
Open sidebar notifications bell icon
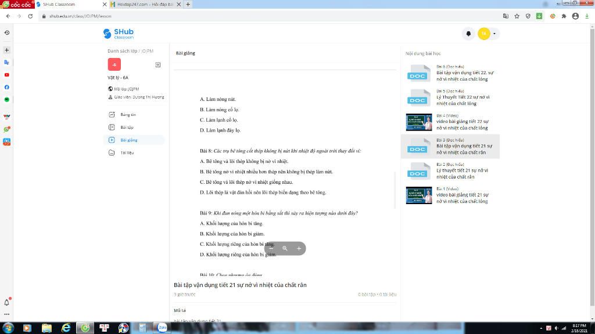(7, 302)
